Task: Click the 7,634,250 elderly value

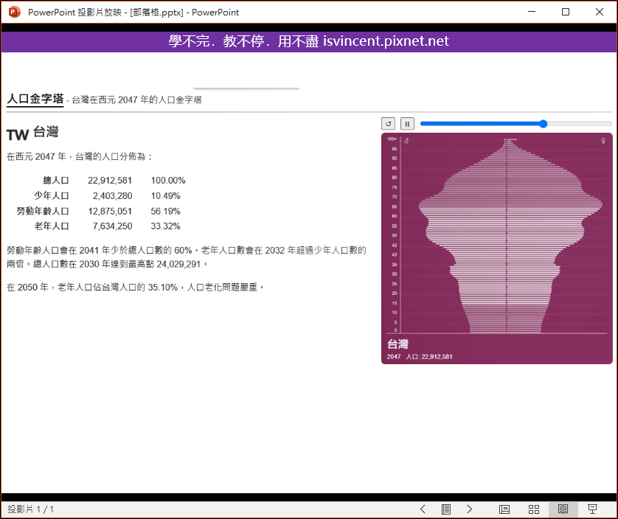Action: point(112,226)
